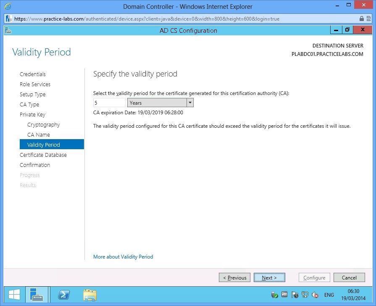
Task: Open the network status tray icon
Action: [x=305, y=295]
